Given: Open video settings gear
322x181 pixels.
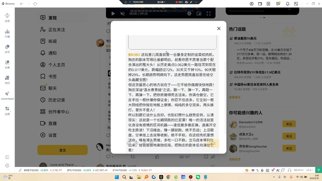Looking at the screenshot, I should [x=189, y=14].
